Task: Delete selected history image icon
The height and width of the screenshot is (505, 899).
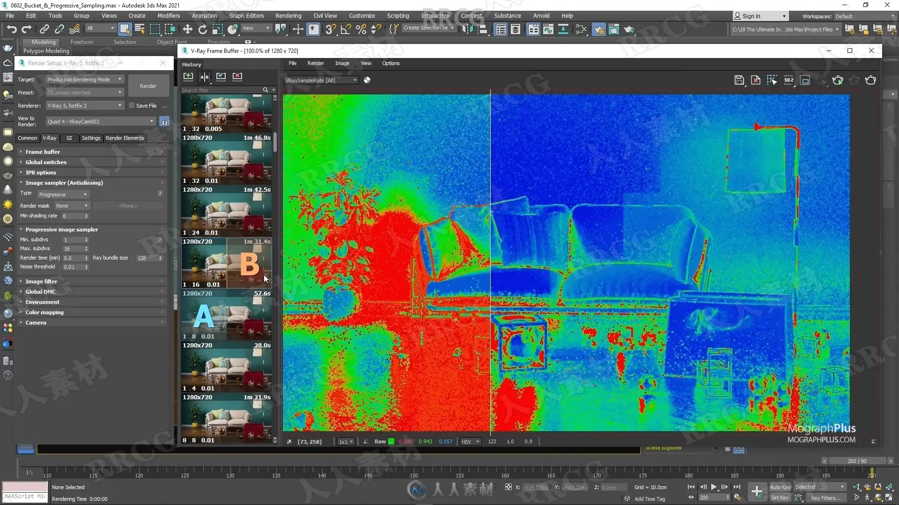Action: [237, 77]
